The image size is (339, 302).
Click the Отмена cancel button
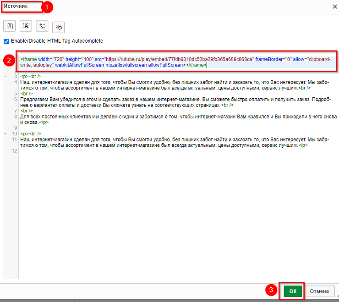[319, 291]
